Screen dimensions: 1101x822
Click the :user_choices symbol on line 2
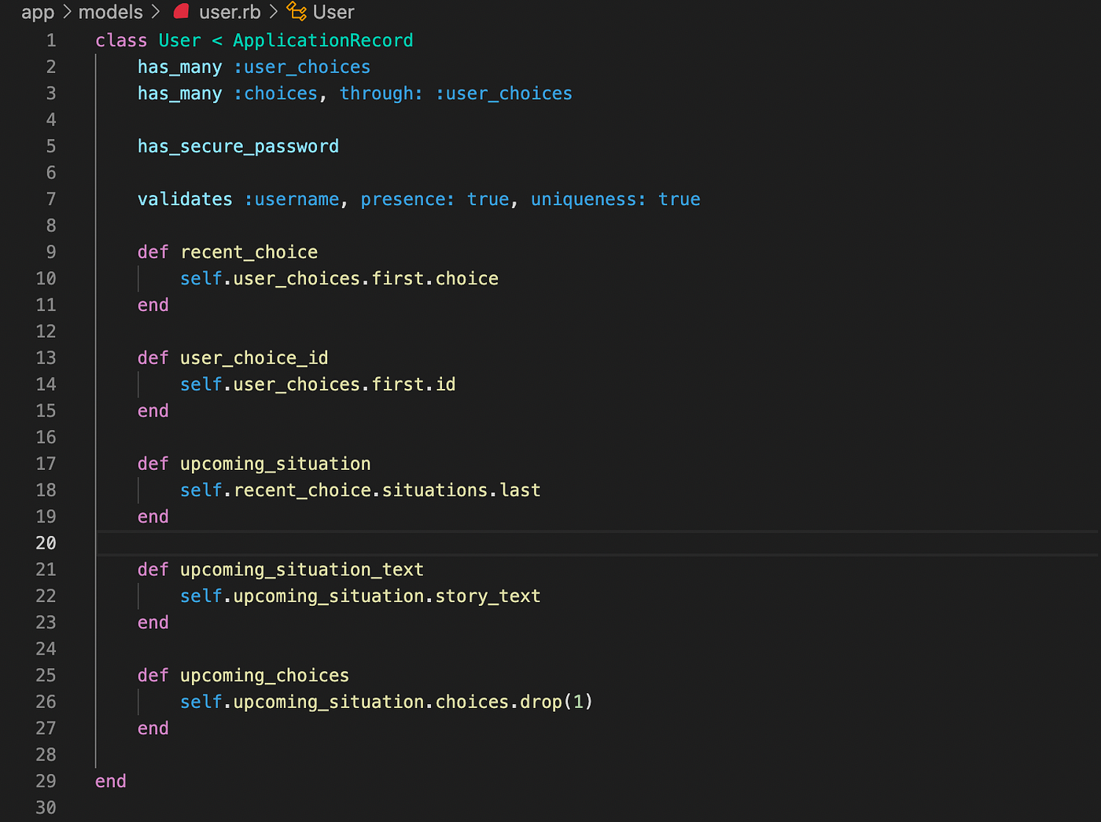(301, 67)
